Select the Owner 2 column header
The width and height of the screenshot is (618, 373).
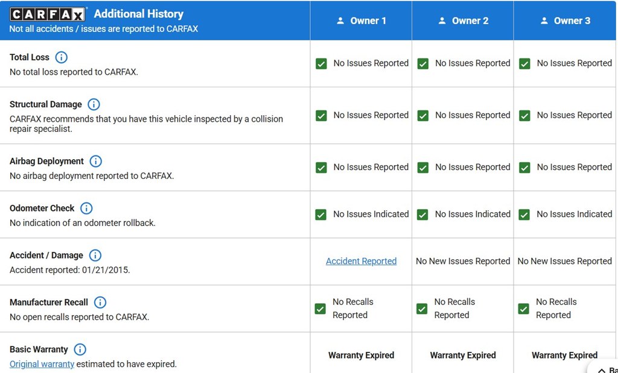pos(463,20)
